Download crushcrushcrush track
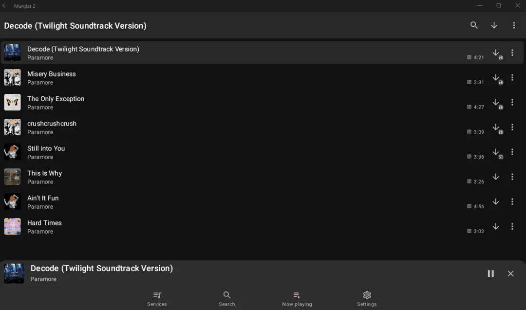526x310 pixels. 495,127
